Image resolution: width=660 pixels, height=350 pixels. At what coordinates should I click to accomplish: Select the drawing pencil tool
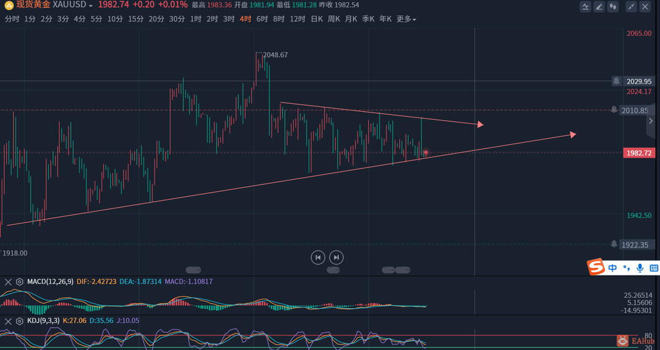[599, 6]
